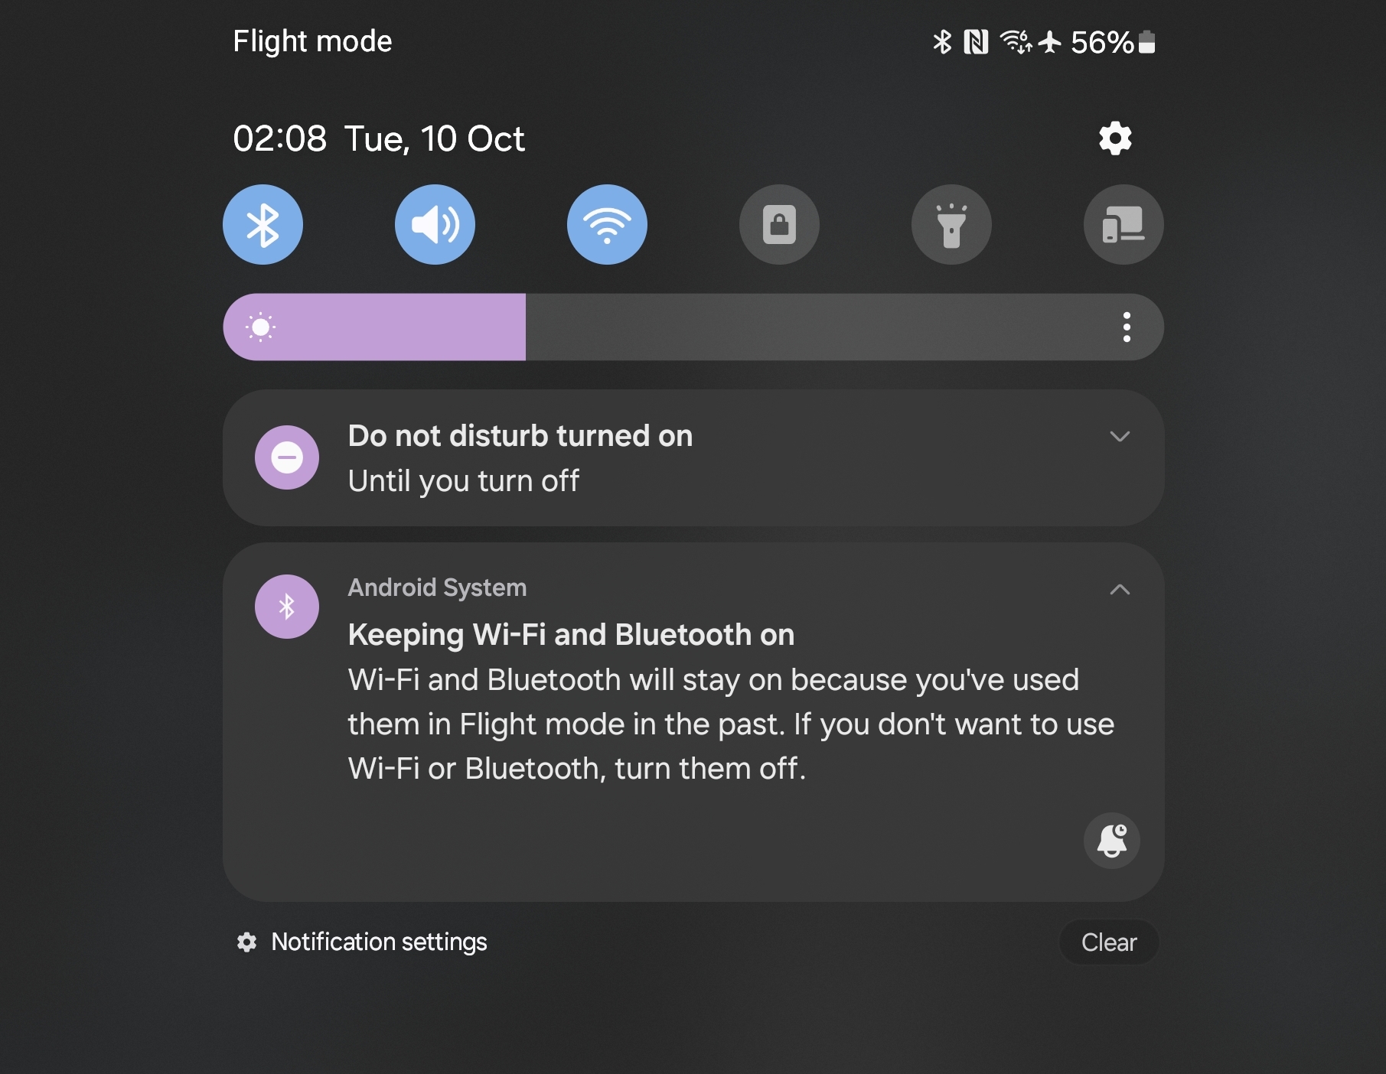Mute sound with the speaker toggle
Image resolution: width=1386 pixels, height=1074 pixels.
click(x=435, y=225)
